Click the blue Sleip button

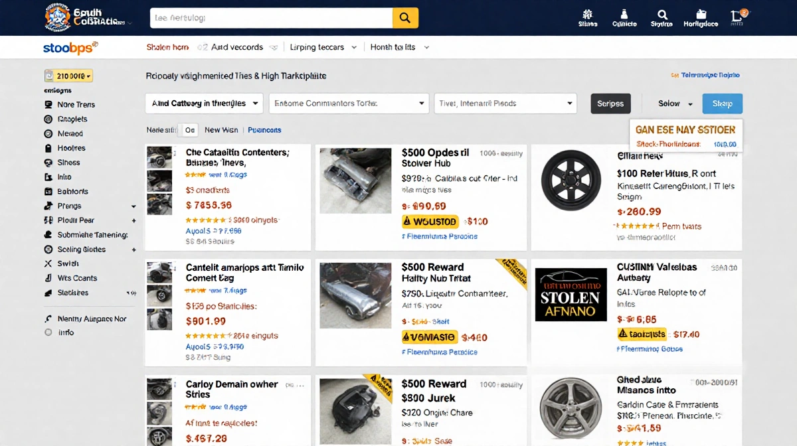722,104
